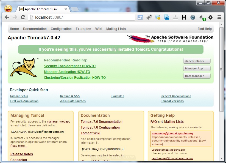The width and height of the screenshot is (226, 163).
Task: Open the Tomcat 7.0 Documentation link
Action: click(102, 122)
